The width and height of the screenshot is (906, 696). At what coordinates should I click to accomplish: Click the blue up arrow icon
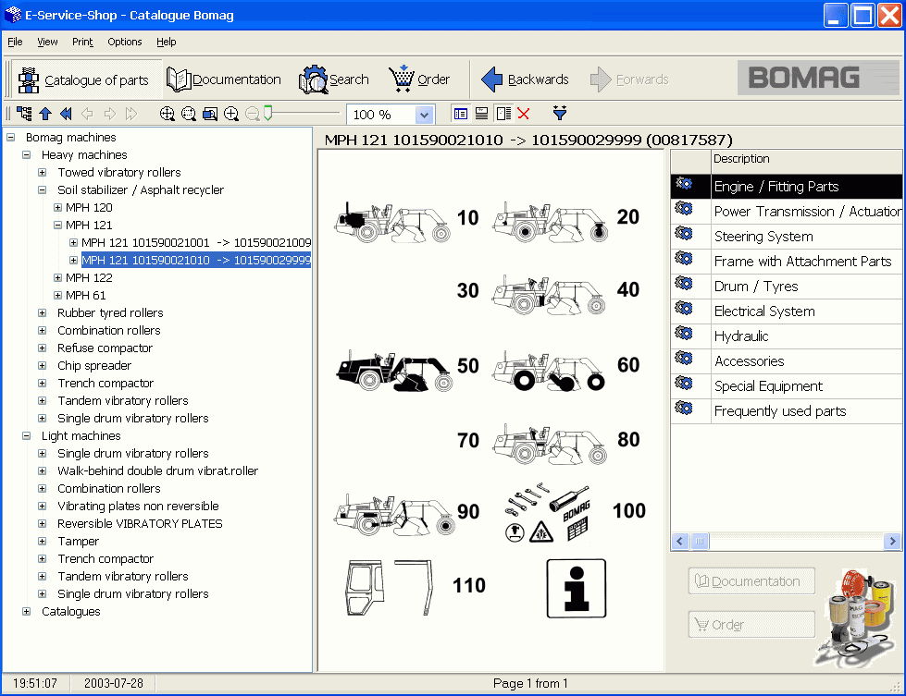(x=45, y=114)
